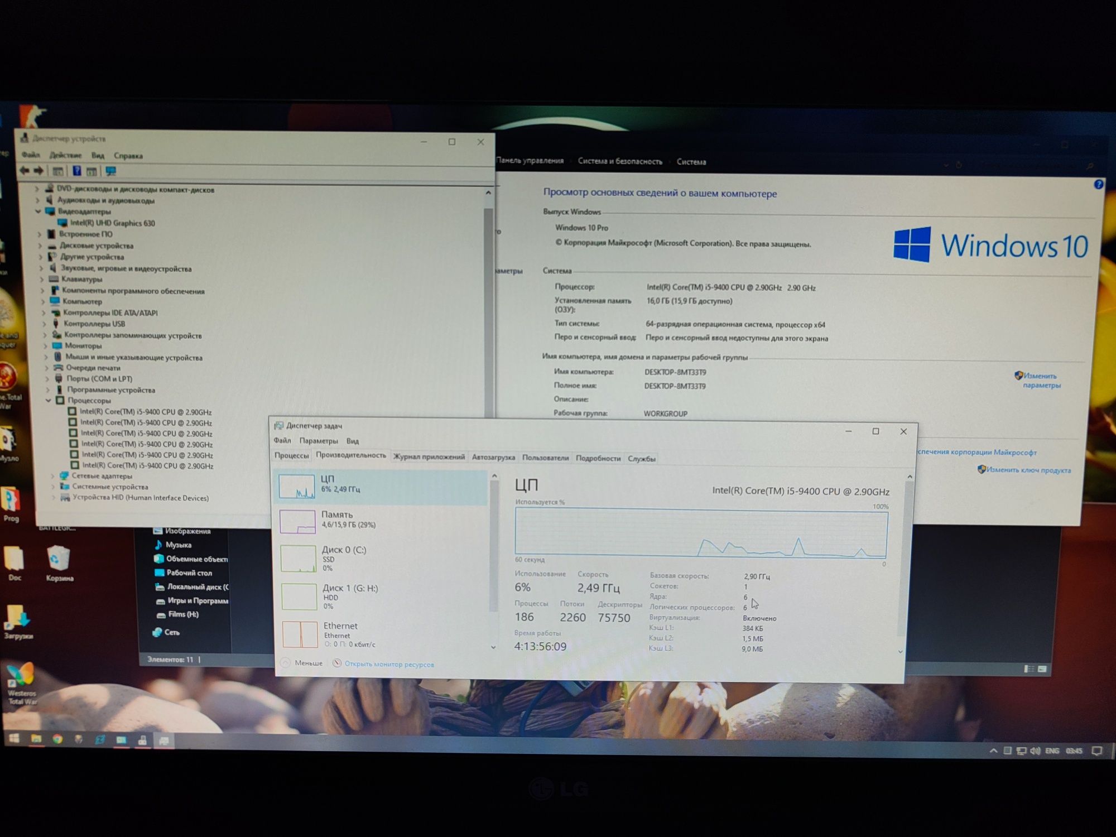This screenshot has height=837, width=1116.
Task: Collapse the Видеоадаптеры tree node
Action: [x=38, y=211]
